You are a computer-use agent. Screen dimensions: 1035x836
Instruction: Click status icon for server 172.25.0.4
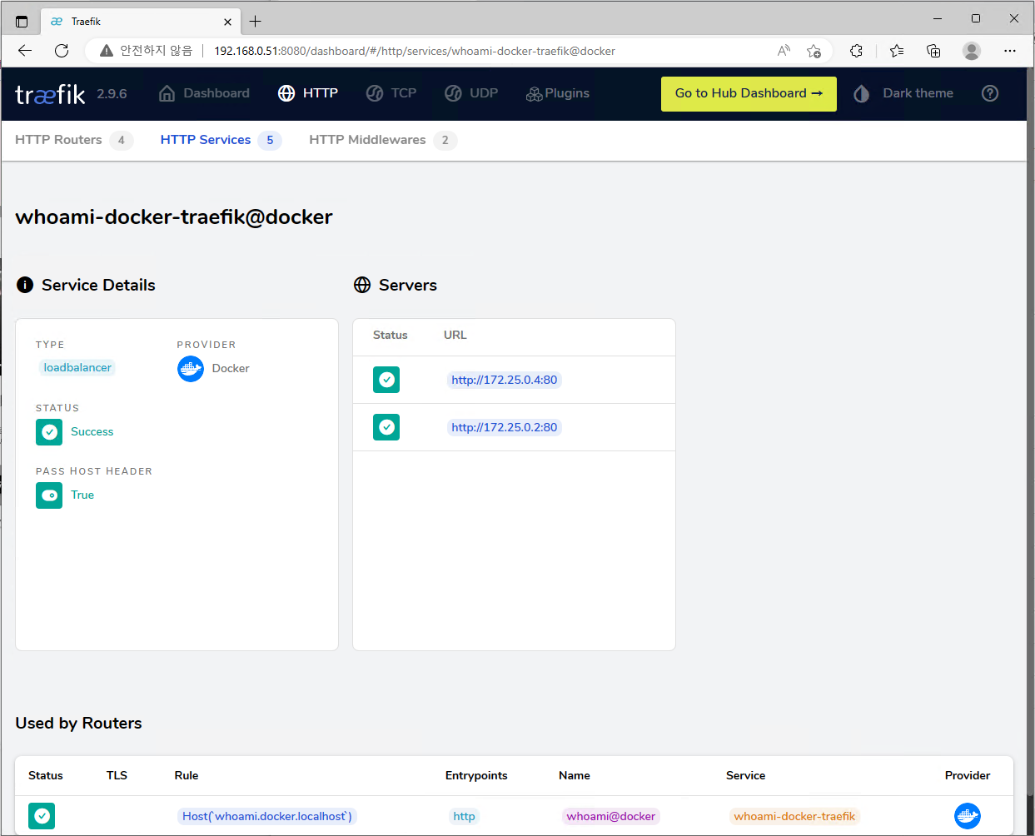coord(386,380)
